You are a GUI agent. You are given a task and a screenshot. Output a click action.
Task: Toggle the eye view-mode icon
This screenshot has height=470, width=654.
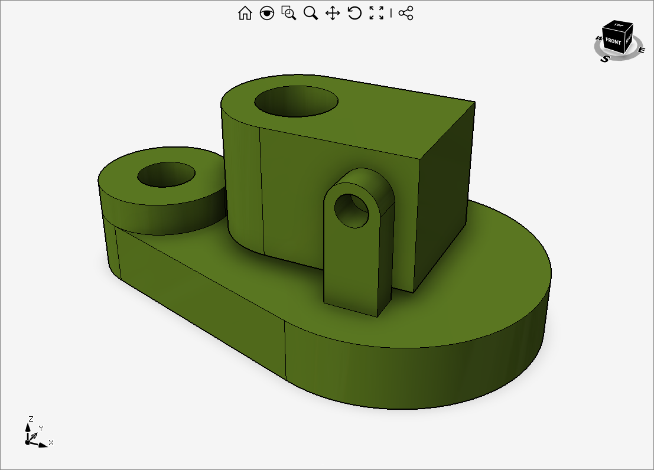click(267, 13)
